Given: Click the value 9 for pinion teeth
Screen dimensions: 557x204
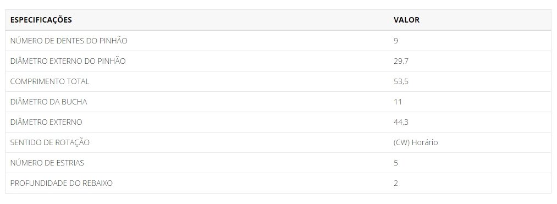Looking at the screenshot, I should pos(396,41).
